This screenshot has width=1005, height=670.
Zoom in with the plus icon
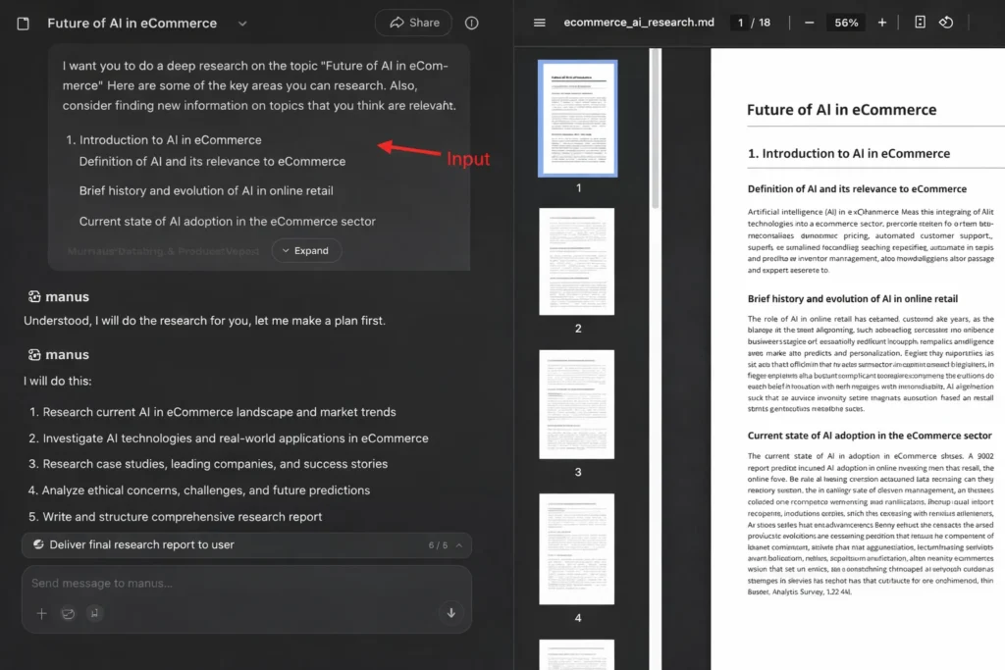tap(881, 23)
